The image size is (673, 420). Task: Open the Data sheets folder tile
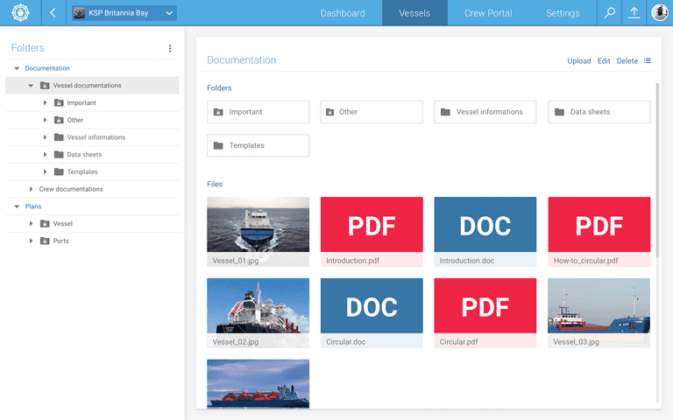(x=599, y=112)
